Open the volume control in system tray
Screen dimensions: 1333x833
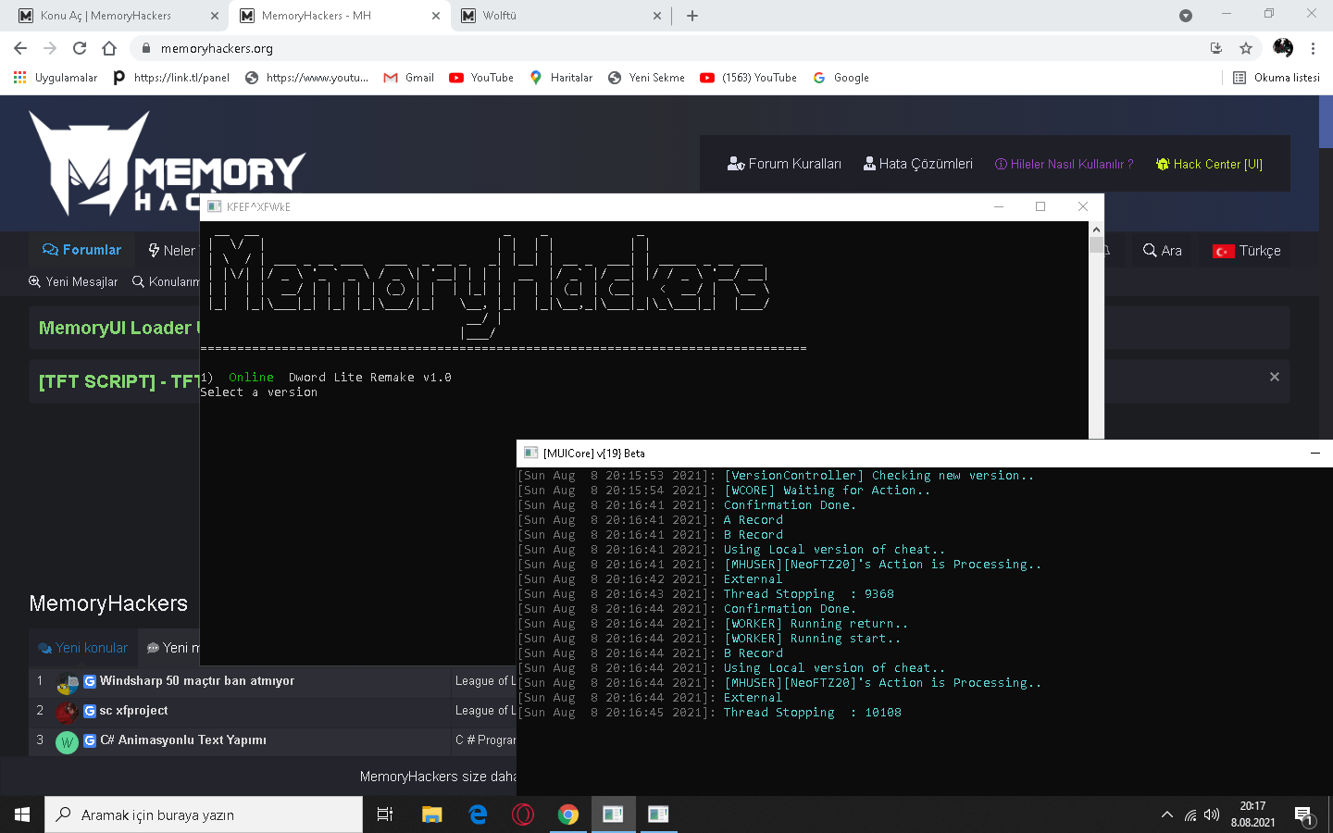point(1212,814)
